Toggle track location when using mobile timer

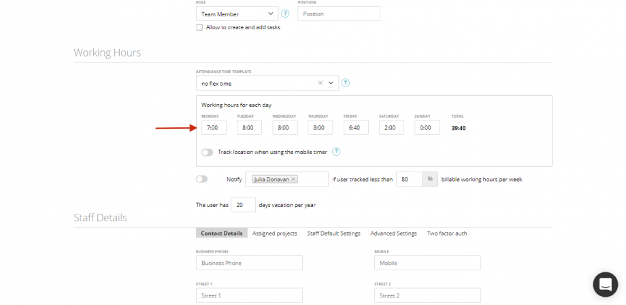(x=208, y=152)
